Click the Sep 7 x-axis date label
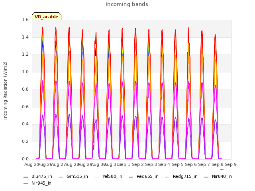 pyautogui.click(x=204, y=164)
